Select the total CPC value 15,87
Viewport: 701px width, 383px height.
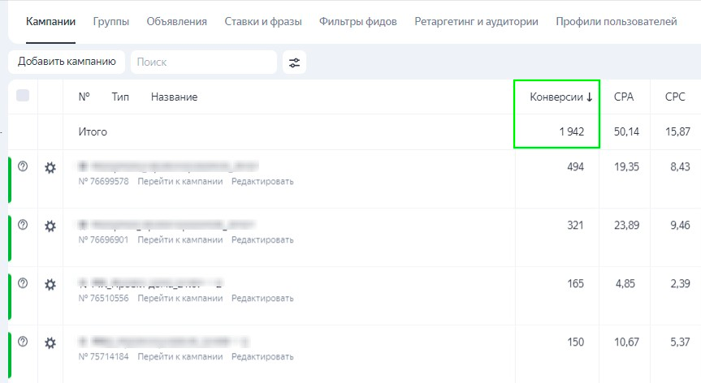coord(677,131)
